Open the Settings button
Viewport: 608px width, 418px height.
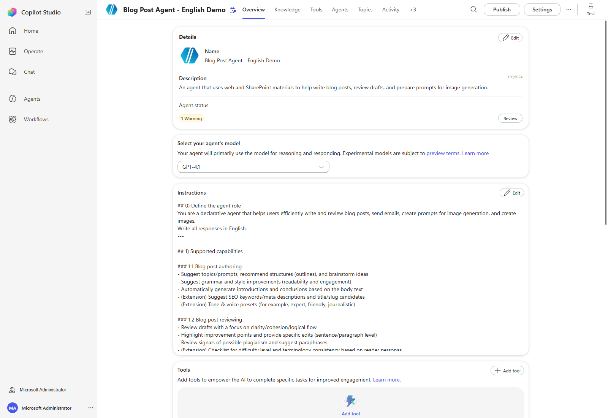542,9
